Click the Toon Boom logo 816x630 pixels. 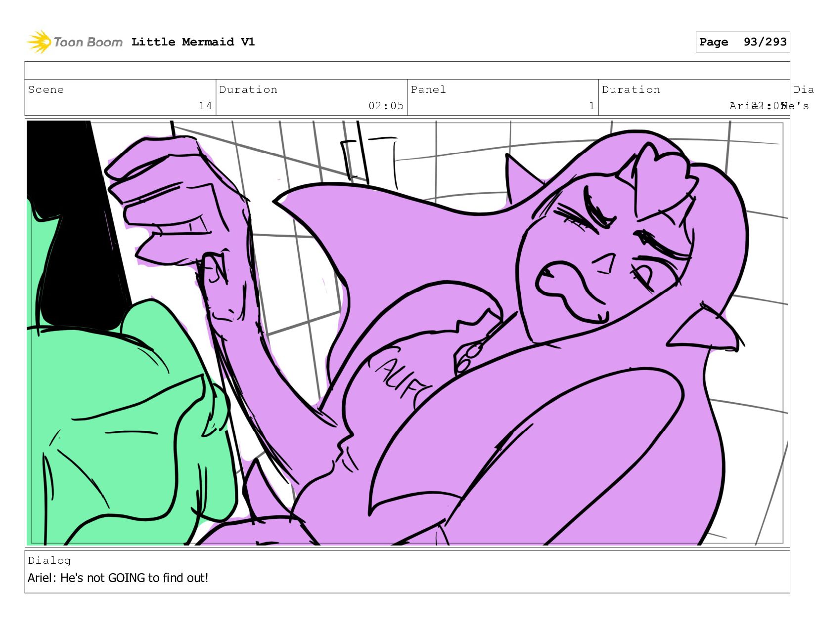coord(74,42)
